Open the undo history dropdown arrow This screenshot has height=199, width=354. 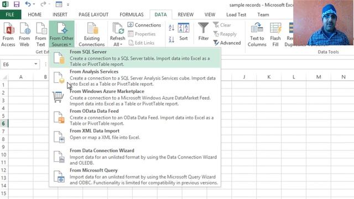point(34,4)
